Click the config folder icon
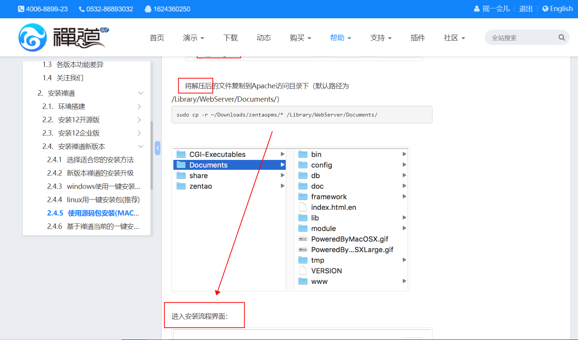The height and width of the screenshot is (340, 578). click(x=303, y=165)
